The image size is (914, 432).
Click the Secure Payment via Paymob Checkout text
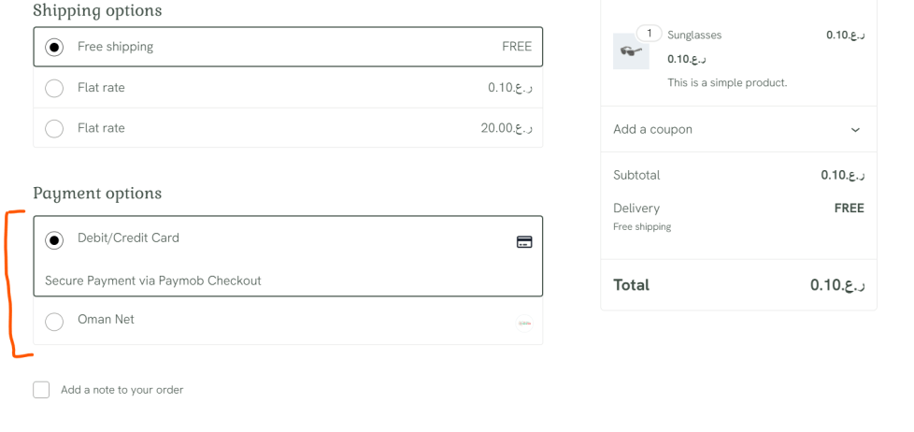coord(153,281)
